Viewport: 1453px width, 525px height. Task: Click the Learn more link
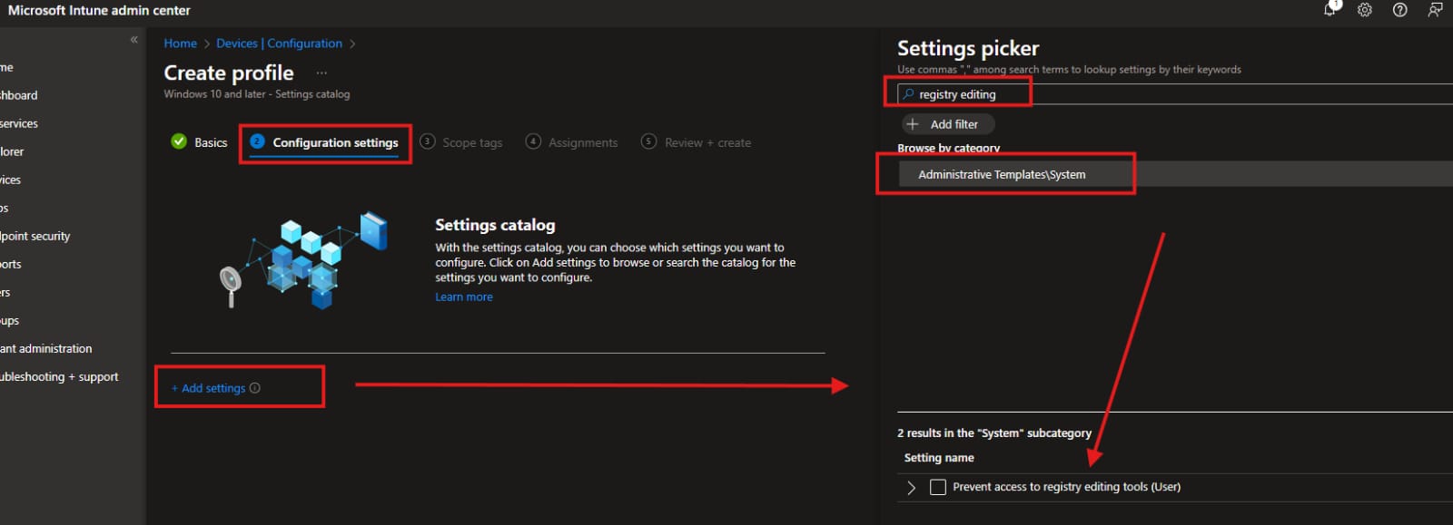[x=464, y=297]
